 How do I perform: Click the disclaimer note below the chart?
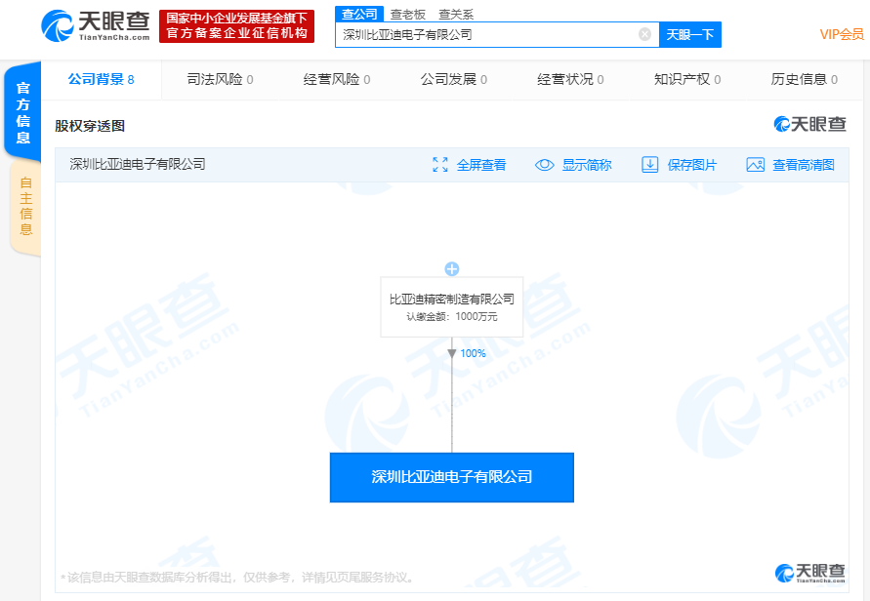(x=237, y=578)
